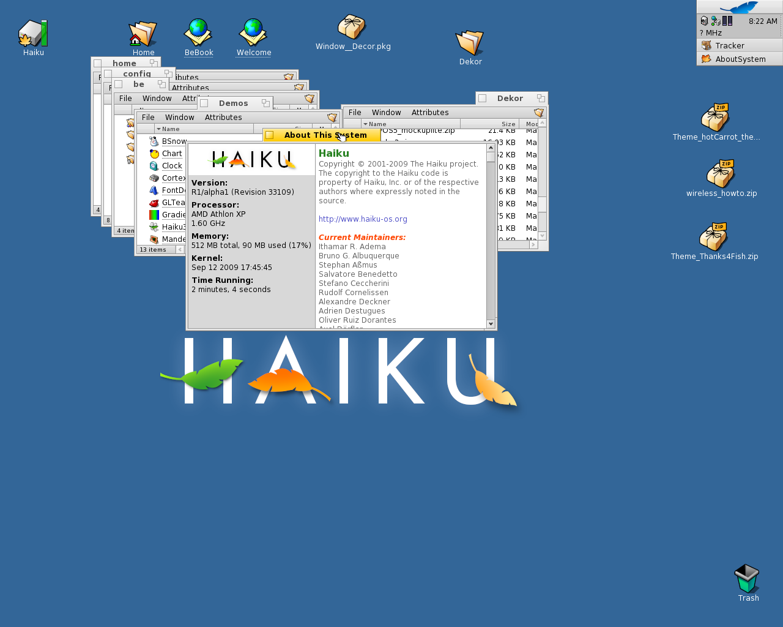Open File menu in Demos window
The height and width of the screenshot is (627, 783).
pos(148,118)
